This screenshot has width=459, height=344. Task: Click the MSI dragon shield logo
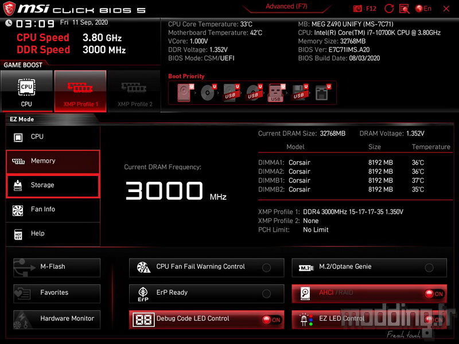[x=9, y=9]
